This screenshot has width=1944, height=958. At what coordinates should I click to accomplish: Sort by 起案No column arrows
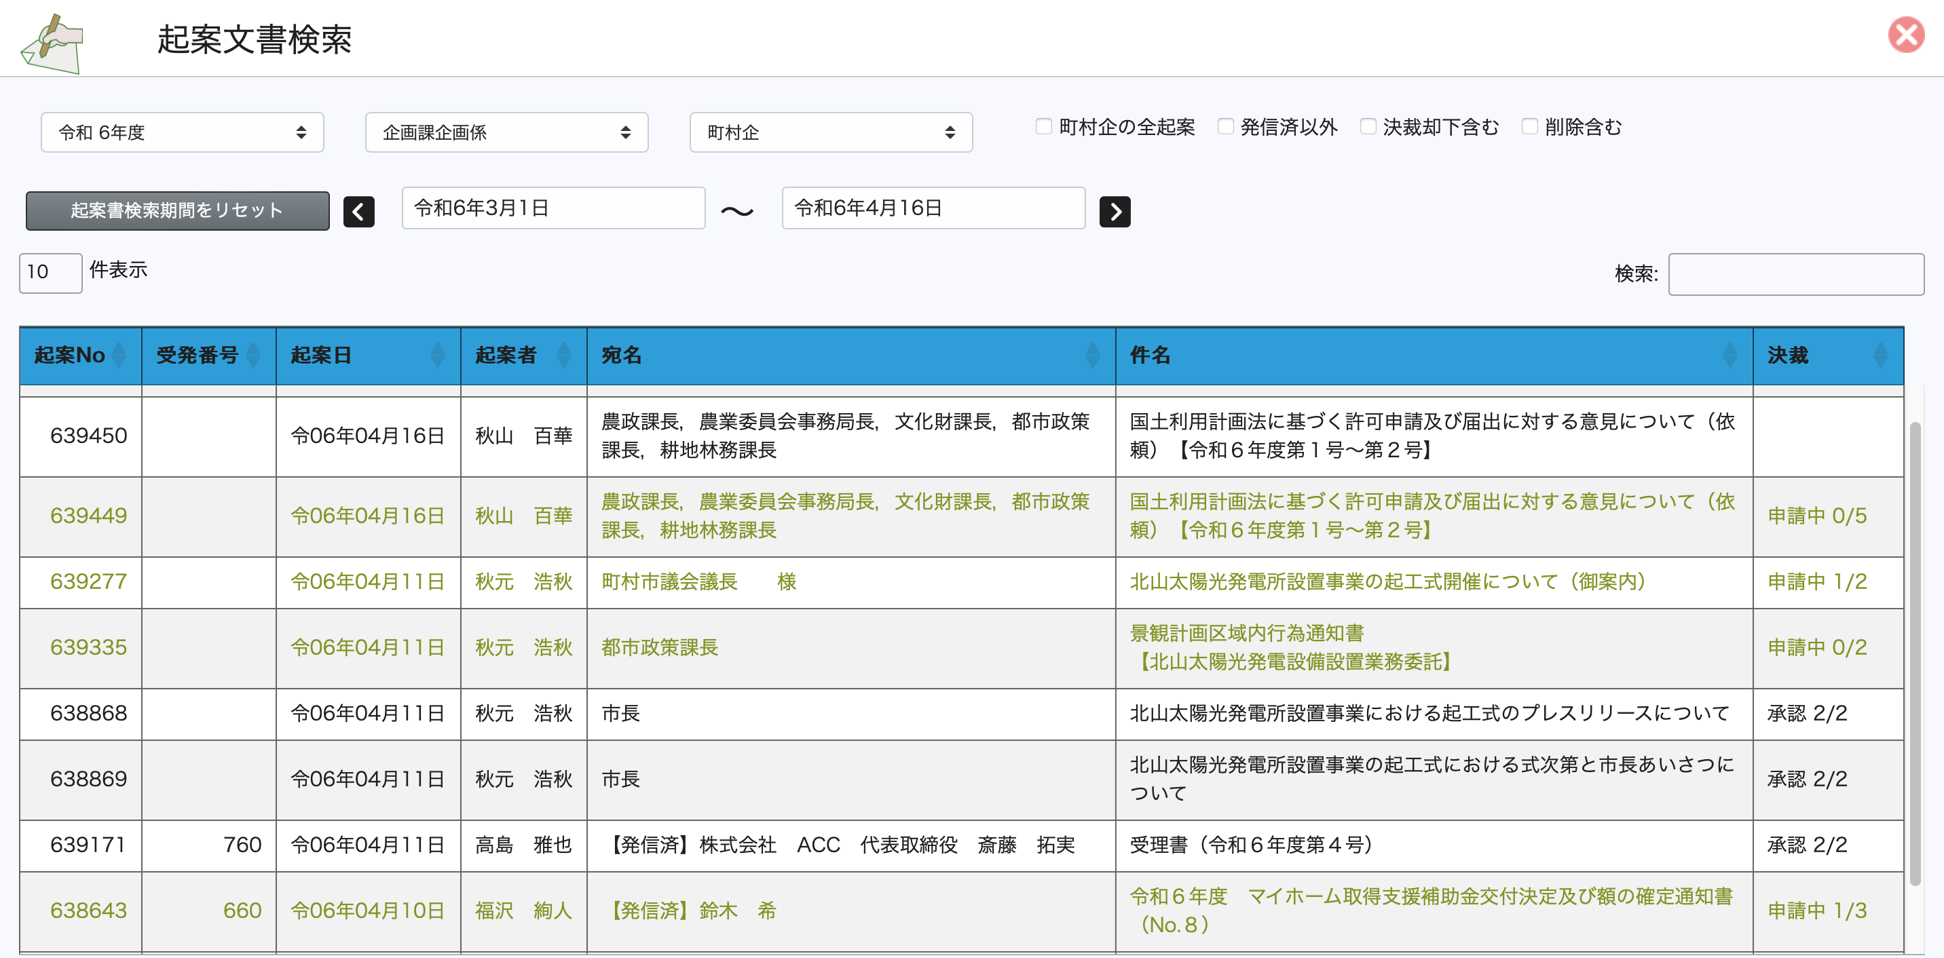click(119, 356)
